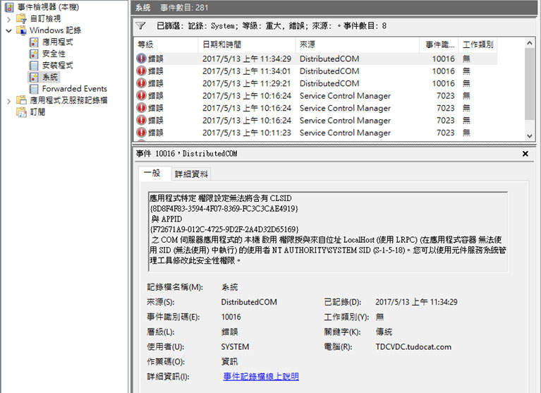Close the event 10016 detail pane
Screen dimensions: 541x393
pyautogui.click(x=525, y=154)
